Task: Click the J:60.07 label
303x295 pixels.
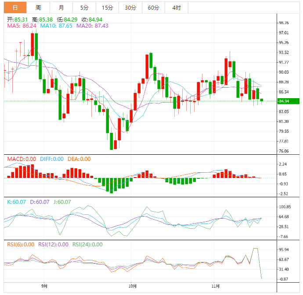Action: 62,202
